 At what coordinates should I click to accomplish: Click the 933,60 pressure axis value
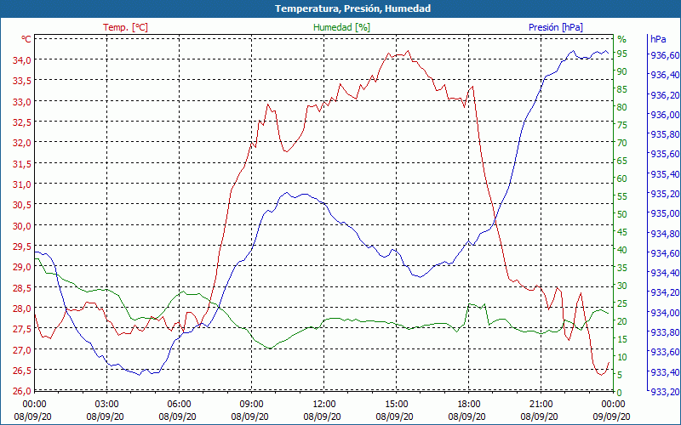point(665,352)
